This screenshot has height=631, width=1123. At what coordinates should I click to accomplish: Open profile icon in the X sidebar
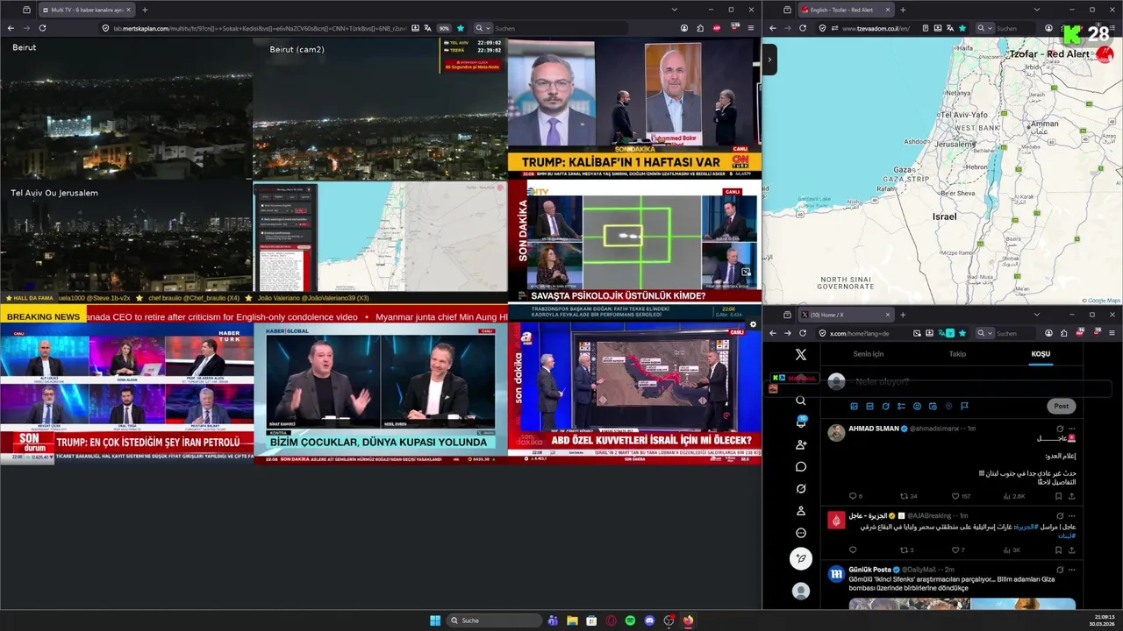[800, 511]
